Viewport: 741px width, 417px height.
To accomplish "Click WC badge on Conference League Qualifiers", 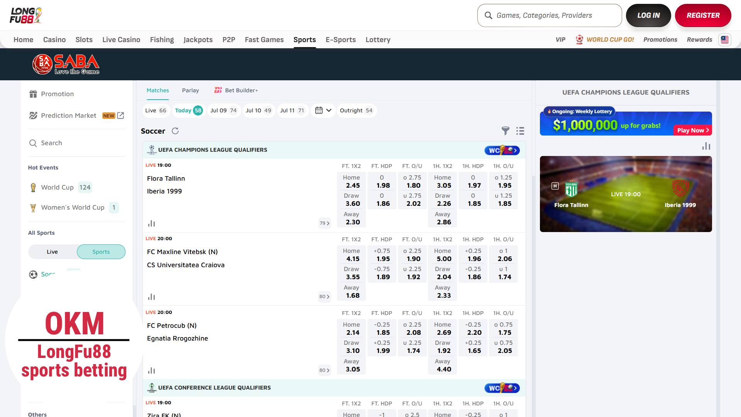I will [x=502, y=388].
